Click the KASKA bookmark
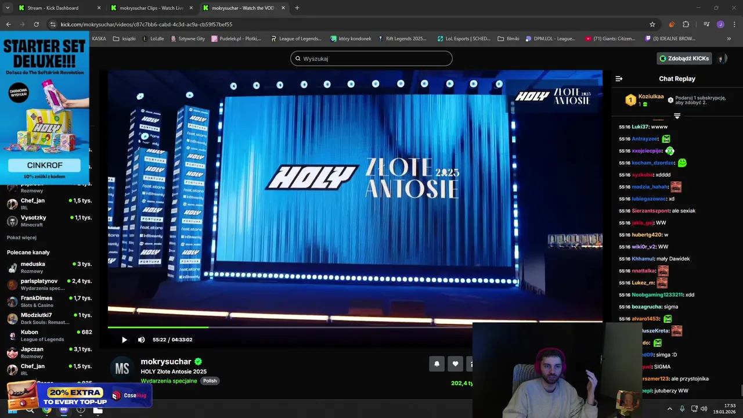 click(x=99, y=39)
